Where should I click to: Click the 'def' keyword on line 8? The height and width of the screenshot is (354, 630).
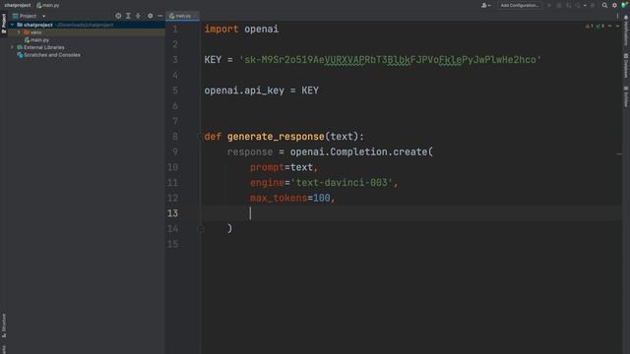coord(213,137)
